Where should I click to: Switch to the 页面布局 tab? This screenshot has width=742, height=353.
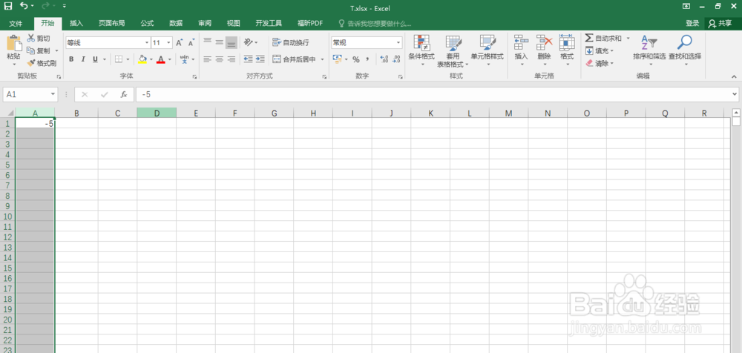coord(112,23)
